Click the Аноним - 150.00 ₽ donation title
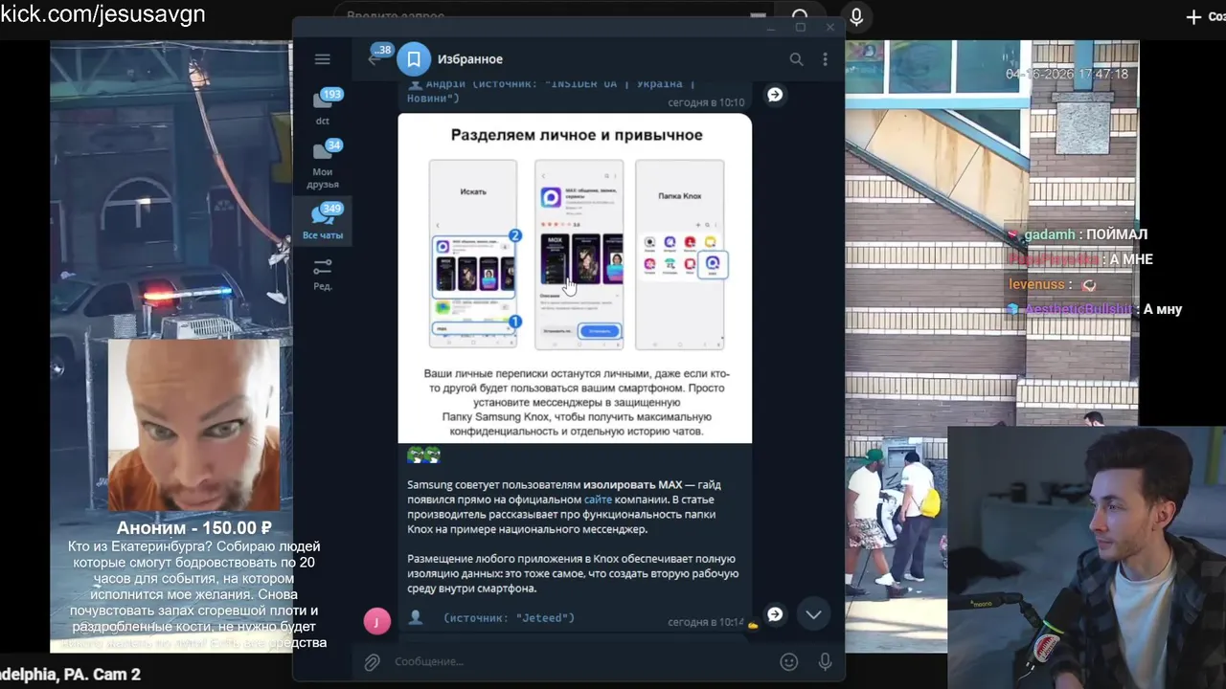 tap(194, 528)
